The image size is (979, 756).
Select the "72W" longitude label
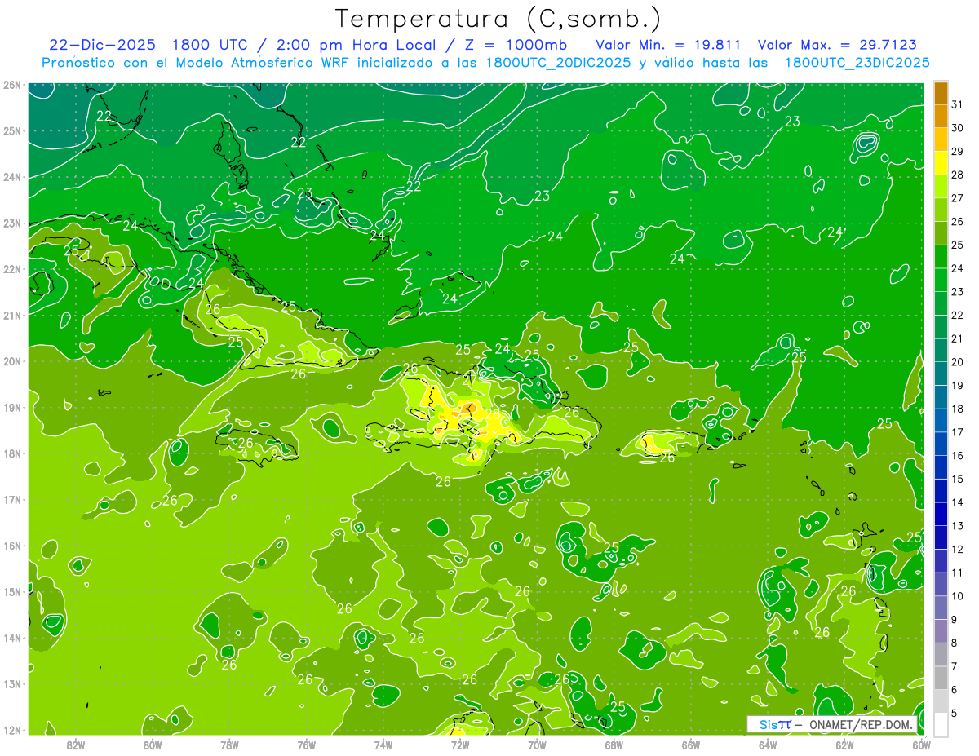coord(460,745)
